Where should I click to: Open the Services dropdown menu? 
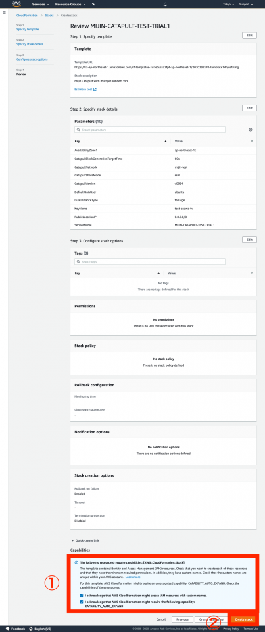pyautogui.click(x=40, y=4)
